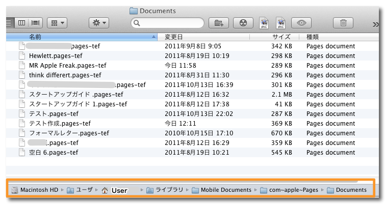Click the 今日 12:11 date cell

(180, 124)
